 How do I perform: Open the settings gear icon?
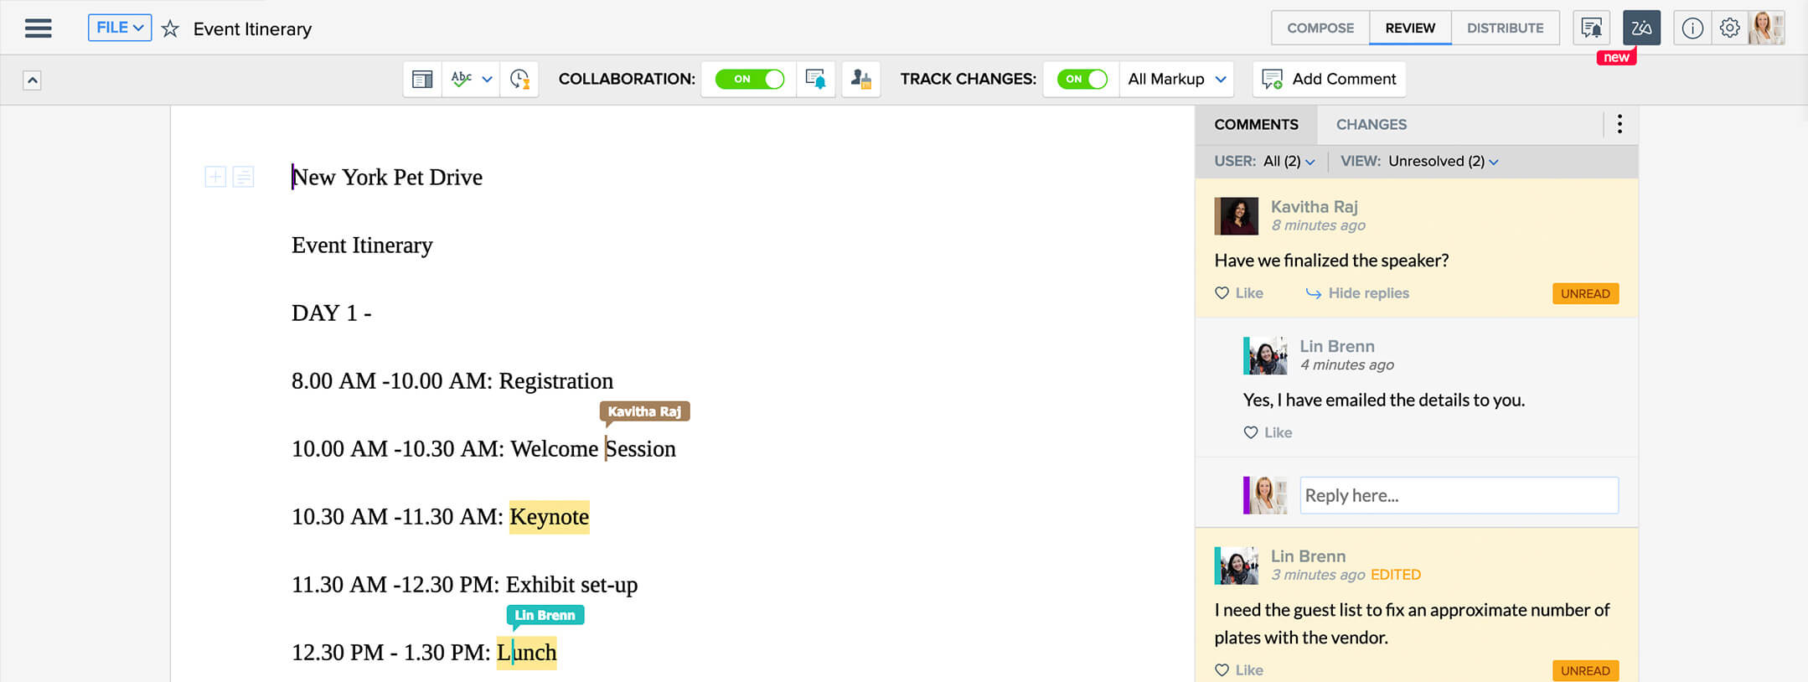click(x=1729, y=28)
